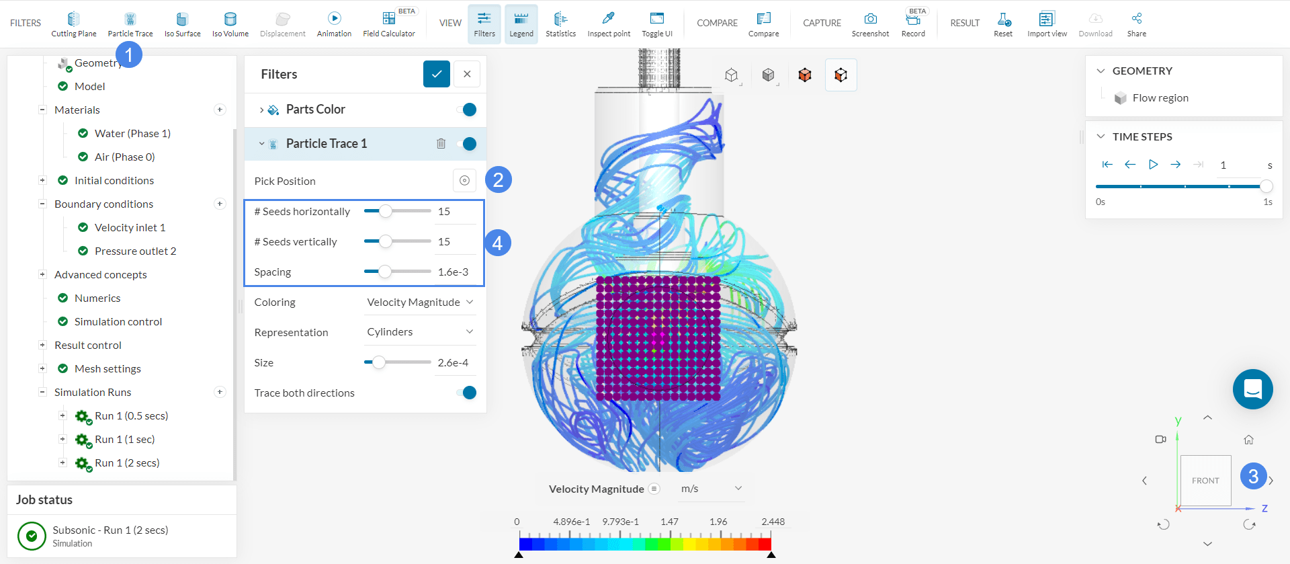The height and width of the screenshot is (564, 1290).
Task: Adjust the Seeds horizontally slider
Action: coord(386,211)
